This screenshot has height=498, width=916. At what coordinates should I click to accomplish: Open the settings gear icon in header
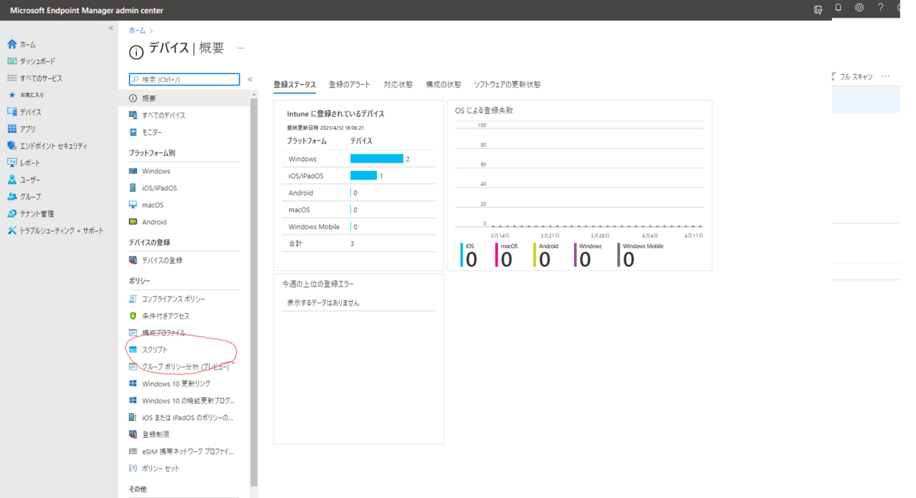[860, 8]
